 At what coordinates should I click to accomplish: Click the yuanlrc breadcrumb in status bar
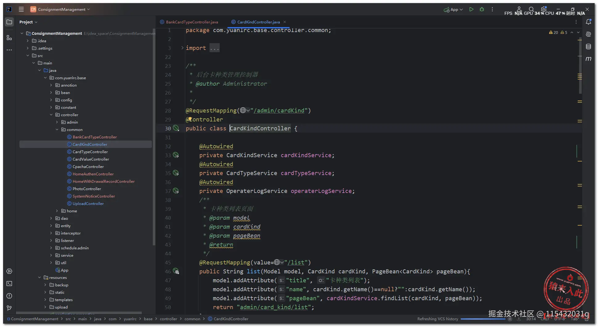[130, 319]
